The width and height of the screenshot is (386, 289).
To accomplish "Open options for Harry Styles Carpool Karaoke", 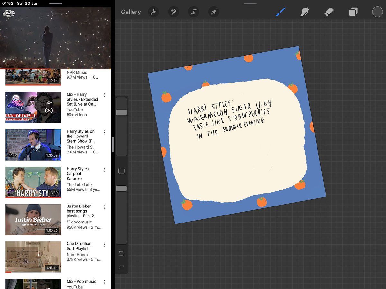I will click(x=104, y=170).
